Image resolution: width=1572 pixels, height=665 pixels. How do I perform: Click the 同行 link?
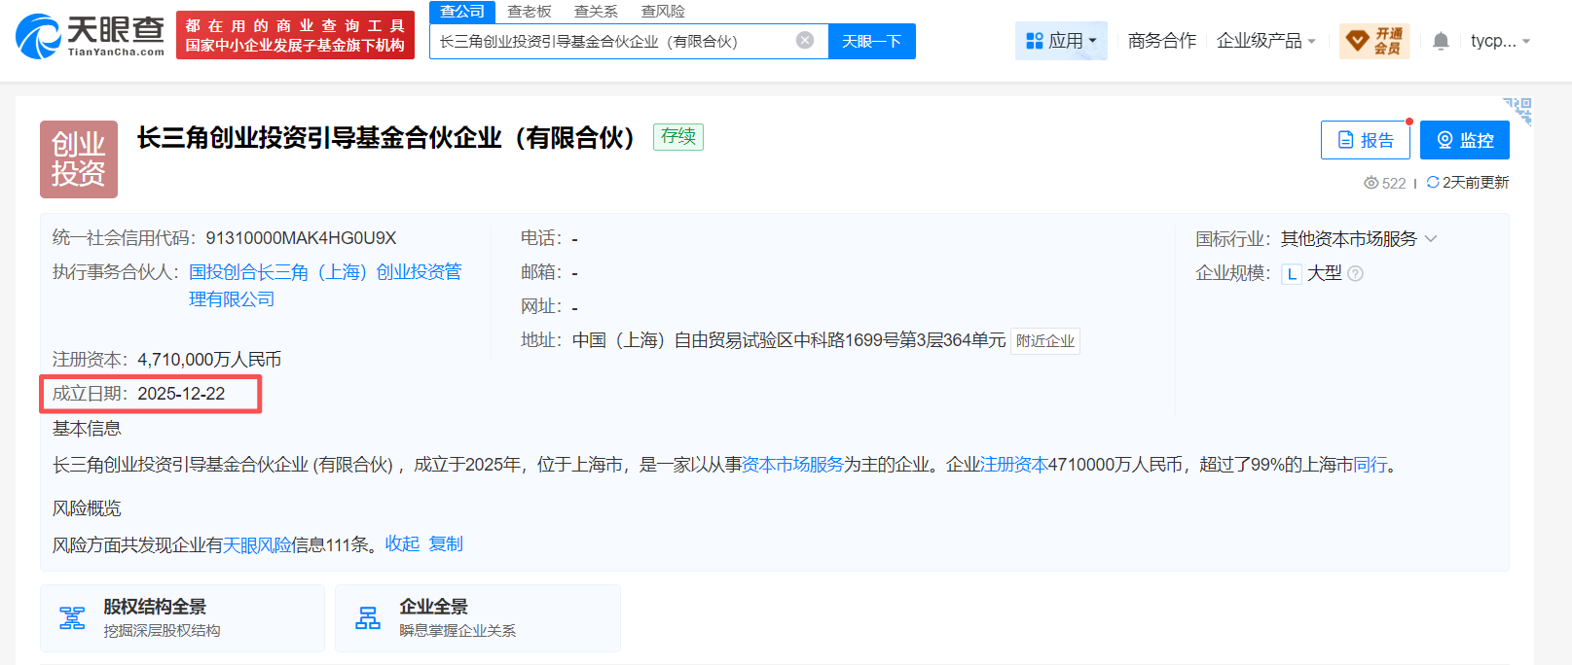point(1371,465)
